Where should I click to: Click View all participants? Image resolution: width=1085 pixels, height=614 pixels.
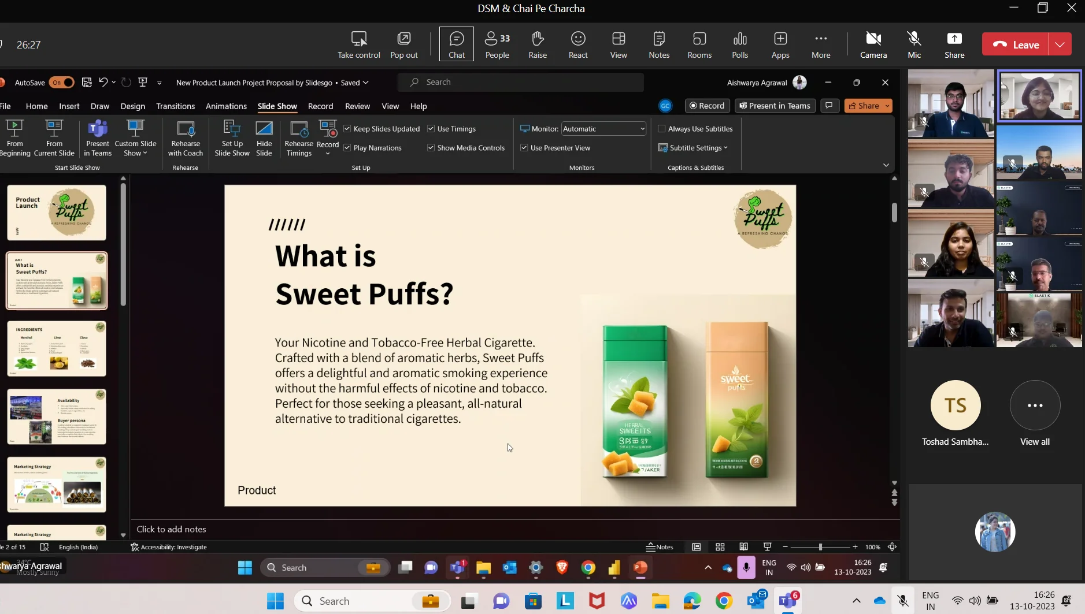pyautogui.click(x=1035, y=414)
